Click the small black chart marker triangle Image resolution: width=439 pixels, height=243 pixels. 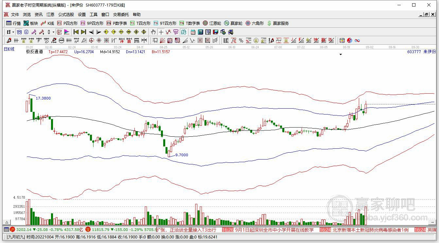pos(341,54)
